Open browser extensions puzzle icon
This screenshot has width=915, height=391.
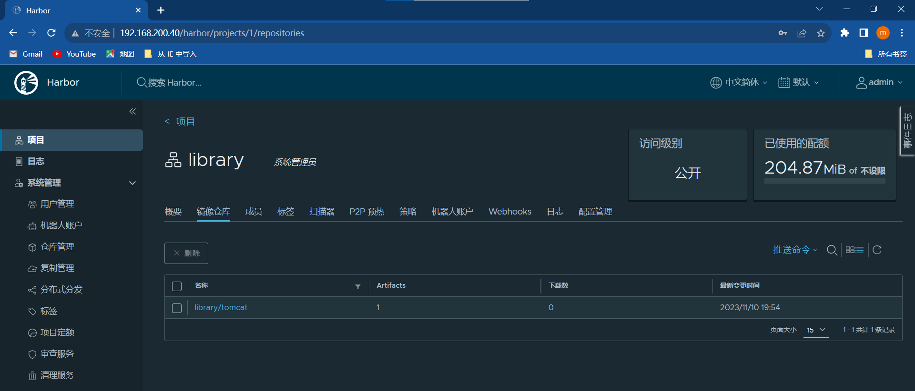(x=844, y=33)
